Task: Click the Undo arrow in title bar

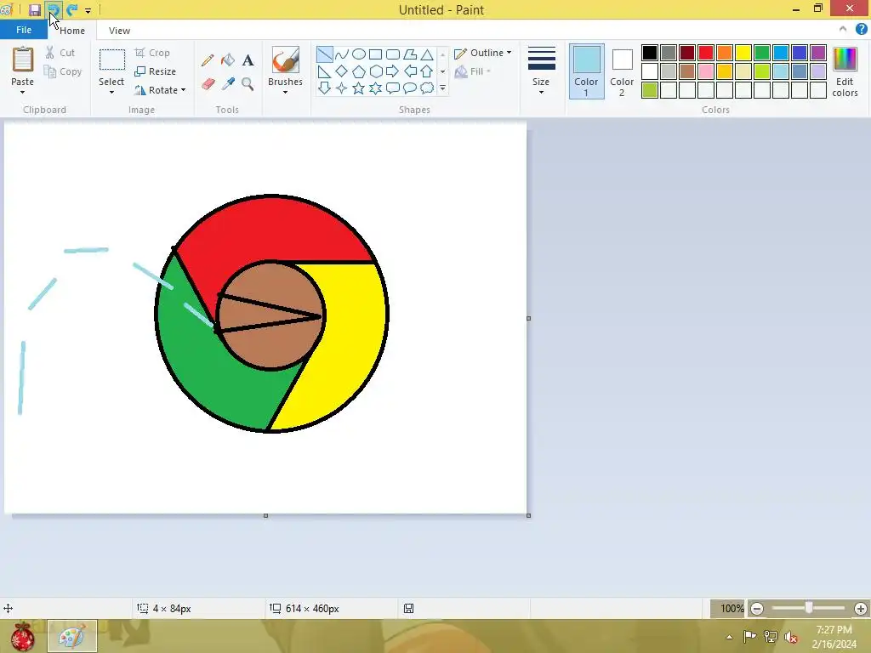Action: coord(54,10)
